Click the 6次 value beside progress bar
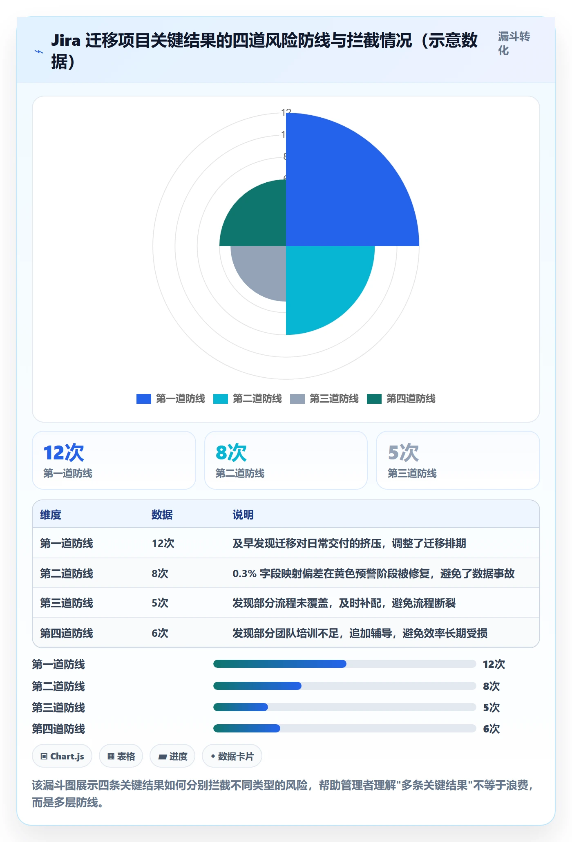The width and height of the screenshot is (572, 842). [x=492, y=729]
